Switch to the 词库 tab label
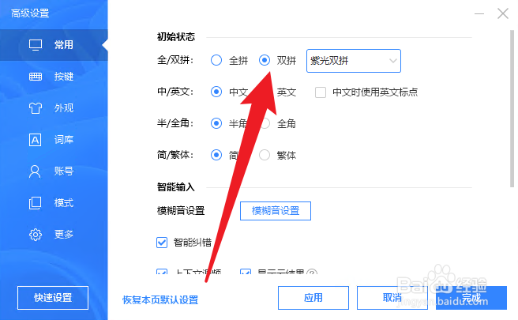Screen dimensions: 518x320 [x=64, y=140]
